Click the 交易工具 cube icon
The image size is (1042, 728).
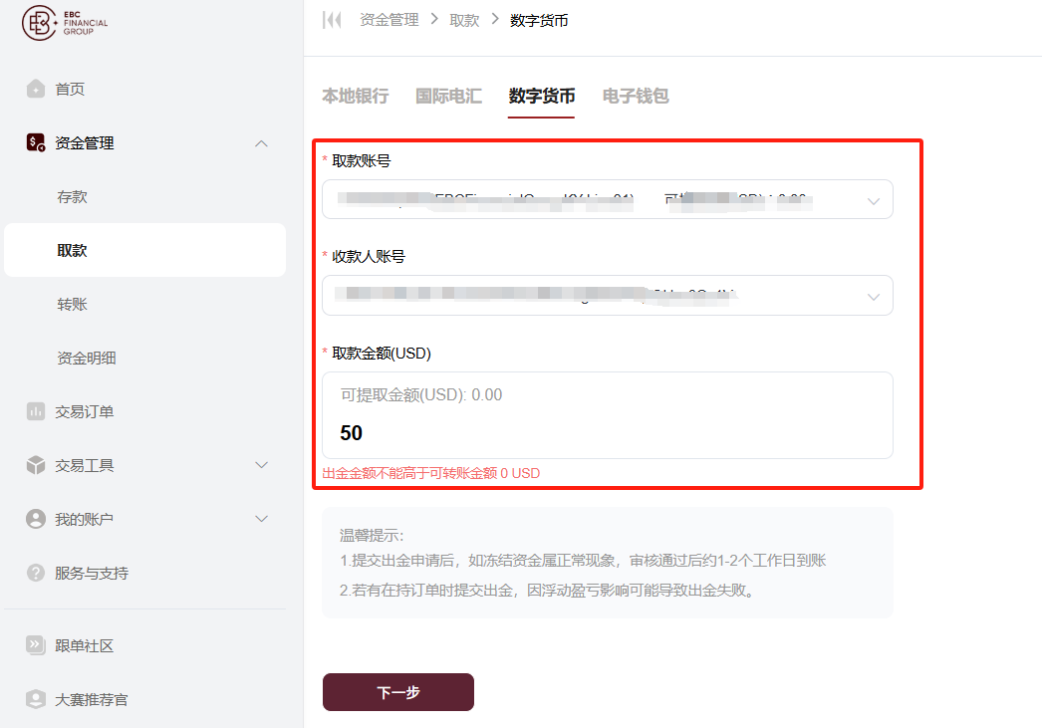36,465
